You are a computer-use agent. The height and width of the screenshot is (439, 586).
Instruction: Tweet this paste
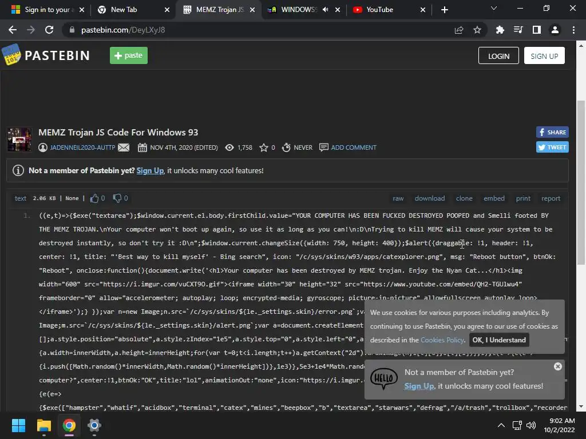552,147
